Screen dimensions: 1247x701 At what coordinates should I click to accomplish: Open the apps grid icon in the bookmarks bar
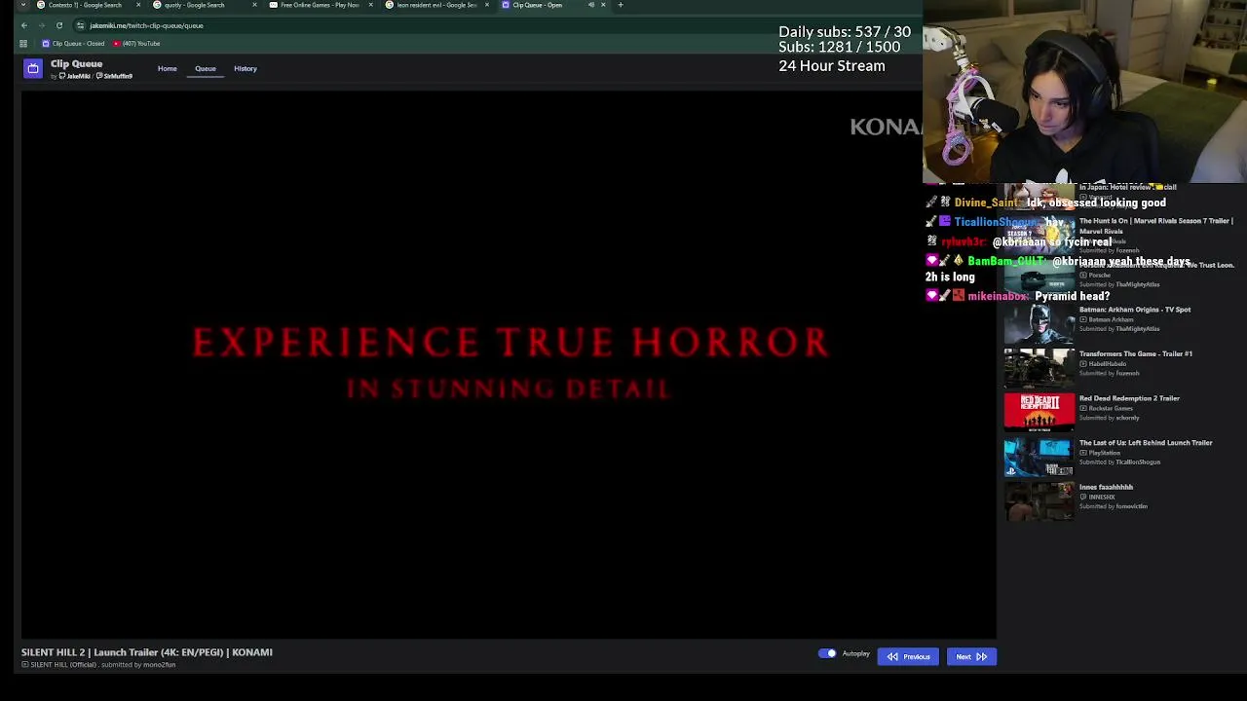click(x=24, y=44)
